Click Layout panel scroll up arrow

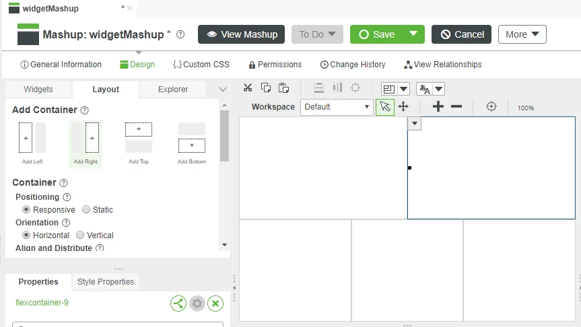(x=224, y=105)
